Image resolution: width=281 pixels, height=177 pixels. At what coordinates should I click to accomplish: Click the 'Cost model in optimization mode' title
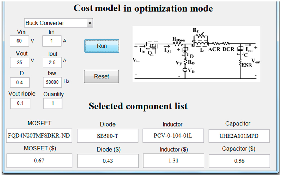click(x=143, y=8)
